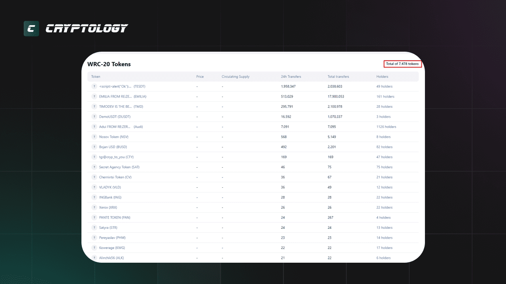Click the Cryptology logo icon
The image size is (506, 284).
tap(31, 28)
